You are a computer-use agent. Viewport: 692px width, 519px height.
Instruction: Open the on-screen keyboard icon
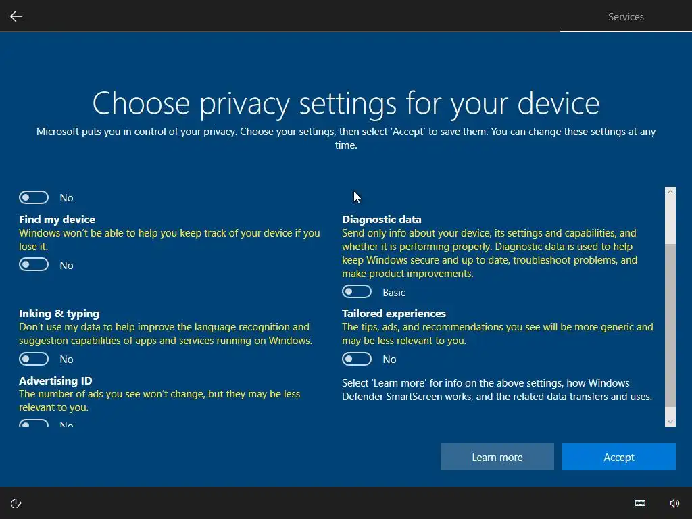640,503
